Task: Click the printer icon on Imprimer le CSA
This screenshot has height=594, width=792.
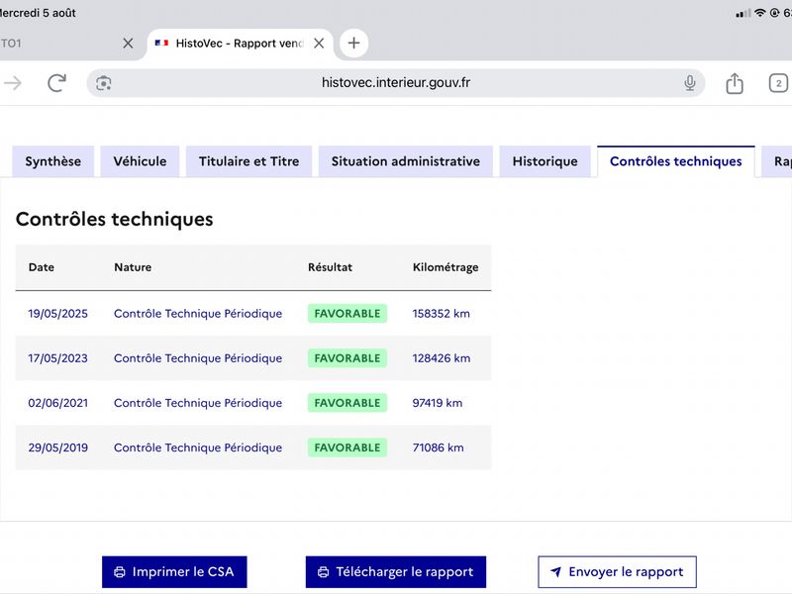Action: point(119,572)
